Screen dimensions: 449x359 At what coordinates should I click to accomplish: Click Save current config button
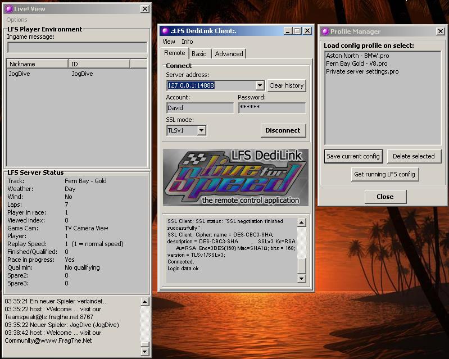point(353,156)
